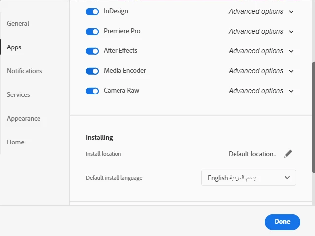The height and width of the screenshot is (236, 315).
Task: Expand Premiere Pro Advanced options
Action: [261, 31]
